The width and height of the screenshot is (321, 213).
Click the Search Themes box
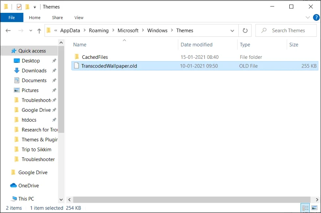286,31
